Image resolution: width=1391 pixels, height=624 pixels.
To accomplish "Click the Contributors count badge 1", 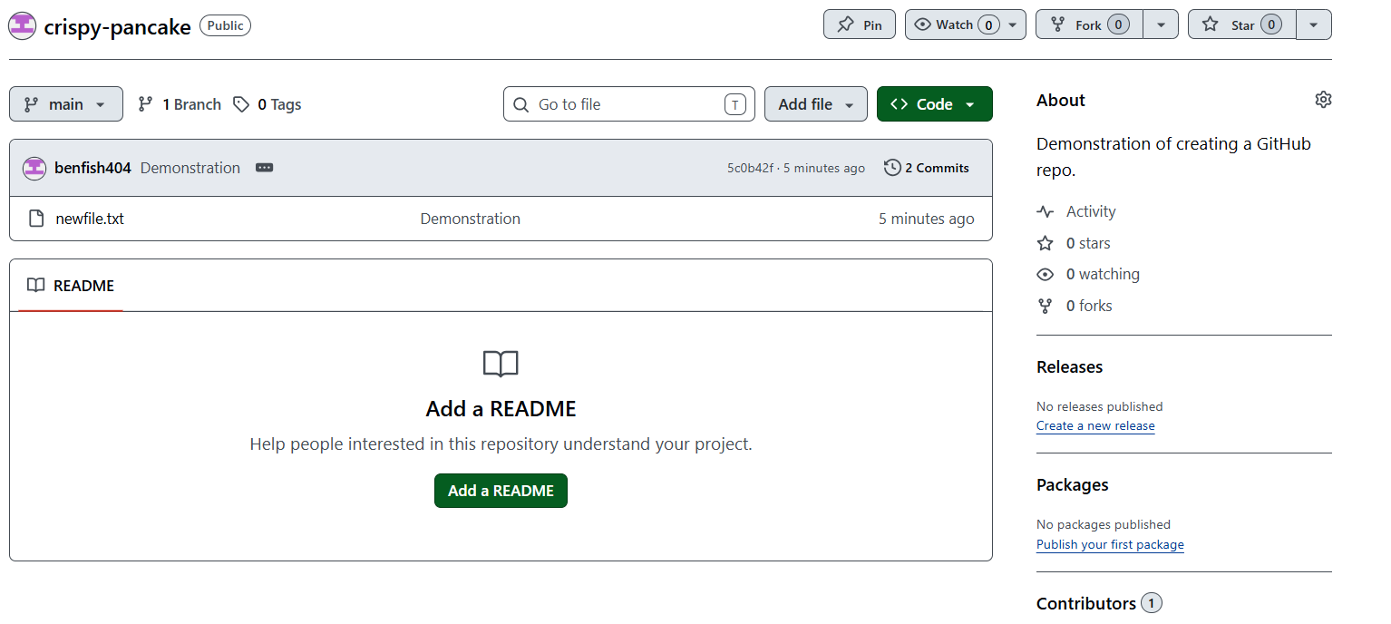I will [1152, 603].
